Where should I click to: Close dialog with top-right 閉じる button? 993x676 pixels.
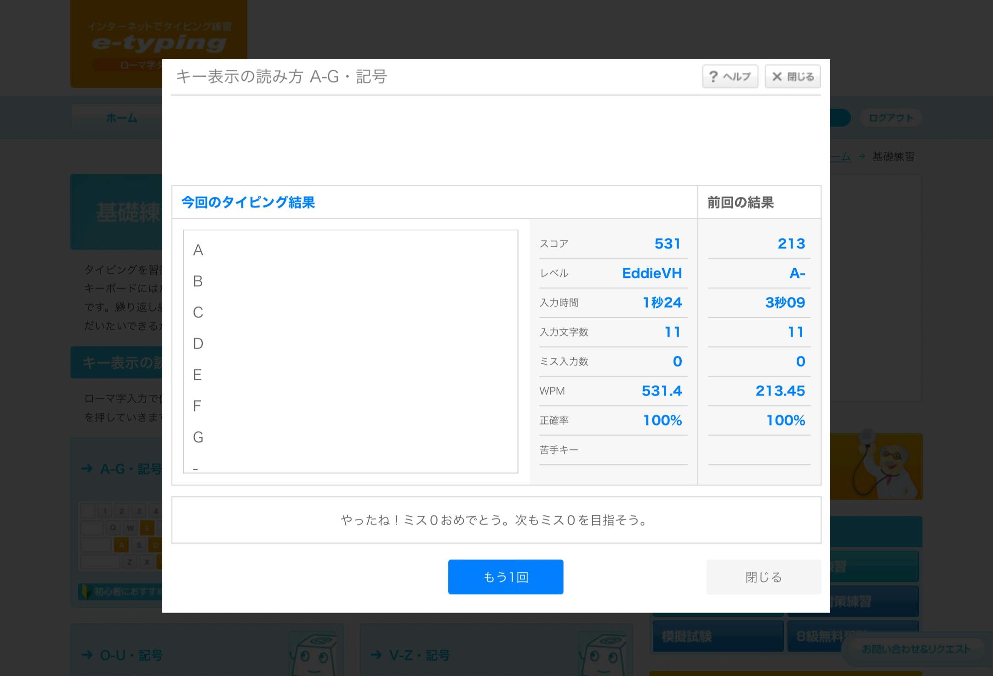793,76
